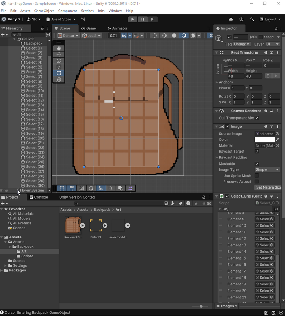The image size is (285, 316).
Task: Open the Layer dropdown
Action: point(272,44)
